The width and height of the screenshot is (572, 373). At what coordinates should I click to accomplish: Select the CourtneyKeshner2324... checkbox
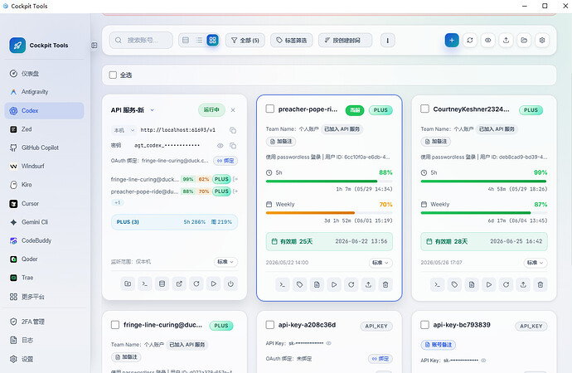click(424, 109)
